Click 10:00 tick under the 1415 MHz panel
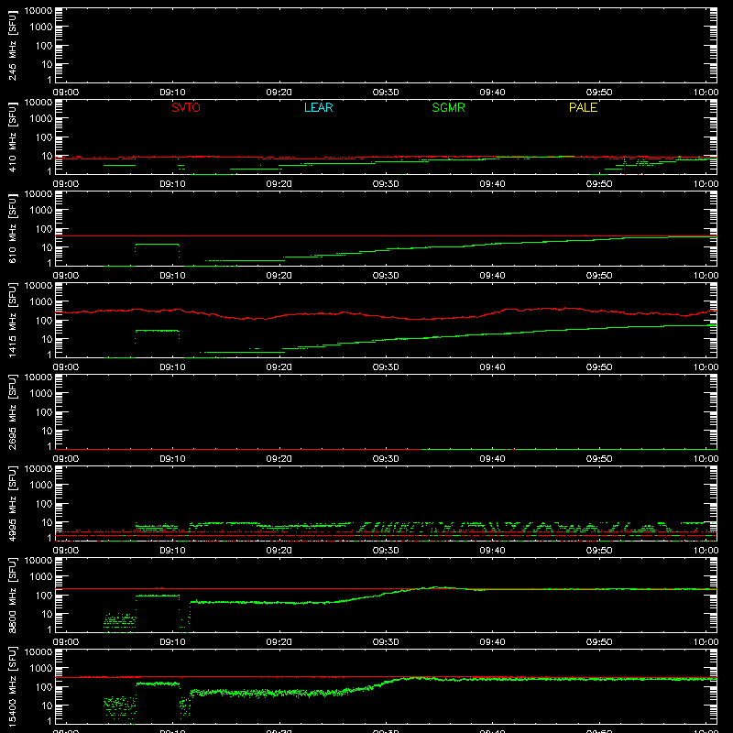The width and height of the screenshot is (733, 733). 706,367
